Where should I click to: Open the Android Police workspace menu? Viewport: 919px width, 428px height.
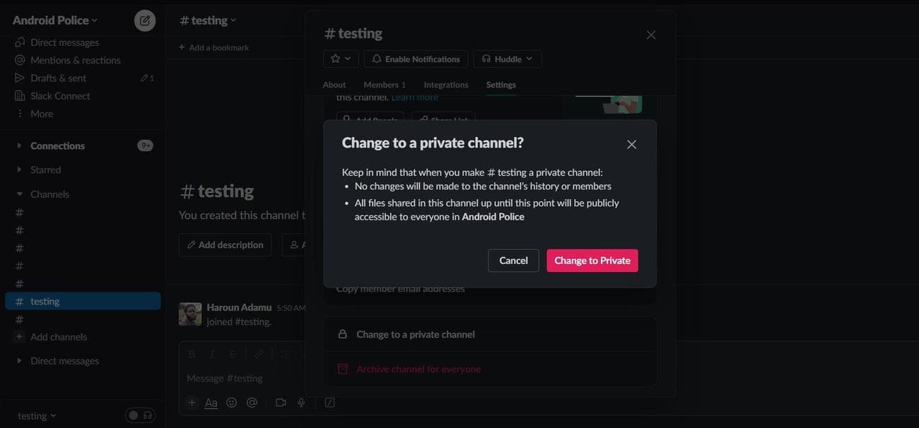tap(49, 20)
